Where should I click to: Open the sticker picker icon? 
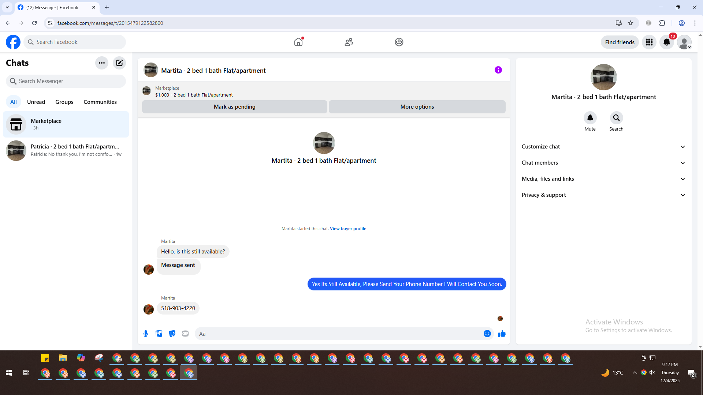172,334
